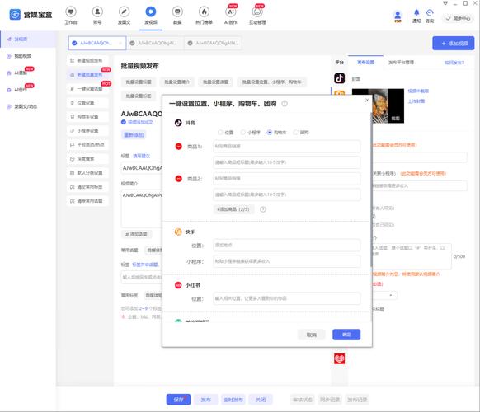The image size is (480, 412).
Task: Open 发视频 in left sidebar
Action: tap(28, 40)
